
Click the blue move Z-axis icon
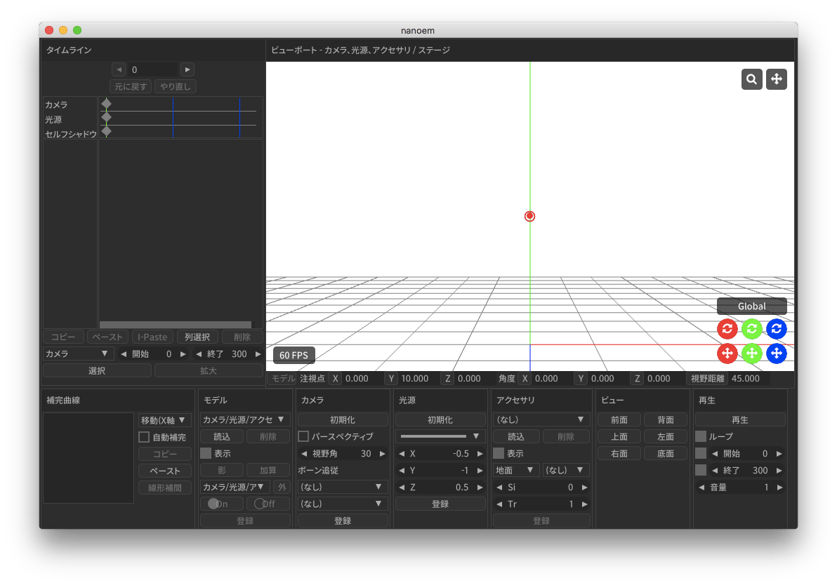[776, 353]
